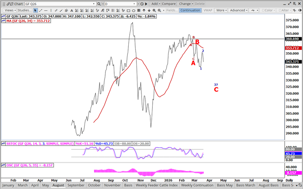This screenshot has width=303, height=189.
Task: Click the GF Q26 symbol input field
Action: click(60, 4)
